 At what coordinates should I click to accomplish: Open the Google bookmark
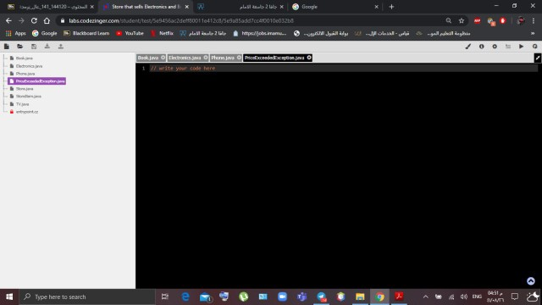point(44,33)
